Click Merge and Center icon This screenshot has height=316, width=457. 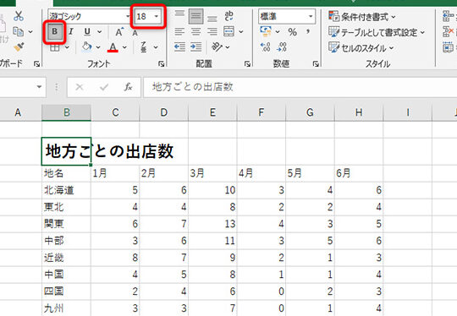(x=228, y=31)
